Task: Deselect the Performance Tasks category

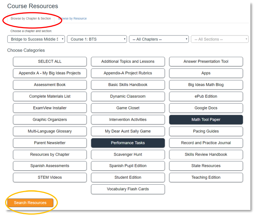Action: pos(128,143)
